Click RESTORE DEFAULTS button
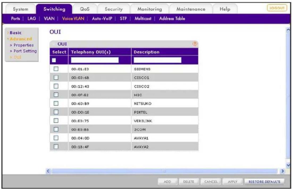The height and width of the screenshot is (189, 292). (x=264, y=182)
